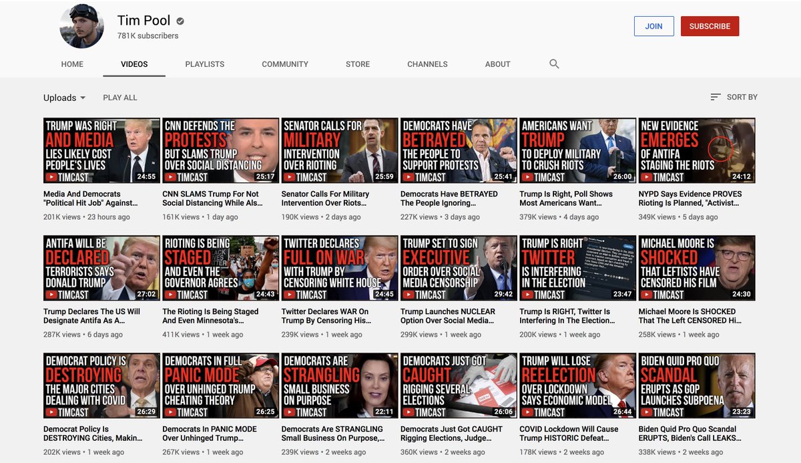This screenshot has width=801, height=463.
Task: Open 'Americans Want Trump To Deploy Military' thumbnail
Action: (x=578, y=150)
